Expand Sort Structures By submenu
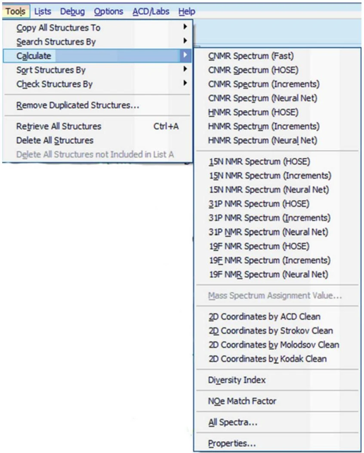This screenshot has height=453, width=364. pyautogui.click(x=97, y=70)
